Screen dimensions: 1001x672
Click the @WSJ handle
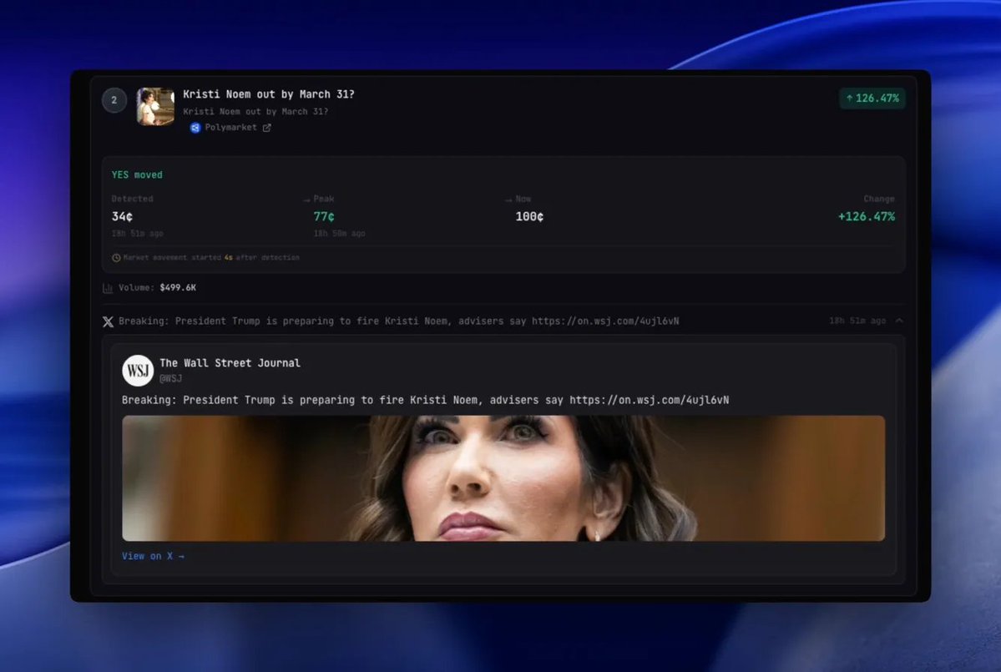click(170, 378)
